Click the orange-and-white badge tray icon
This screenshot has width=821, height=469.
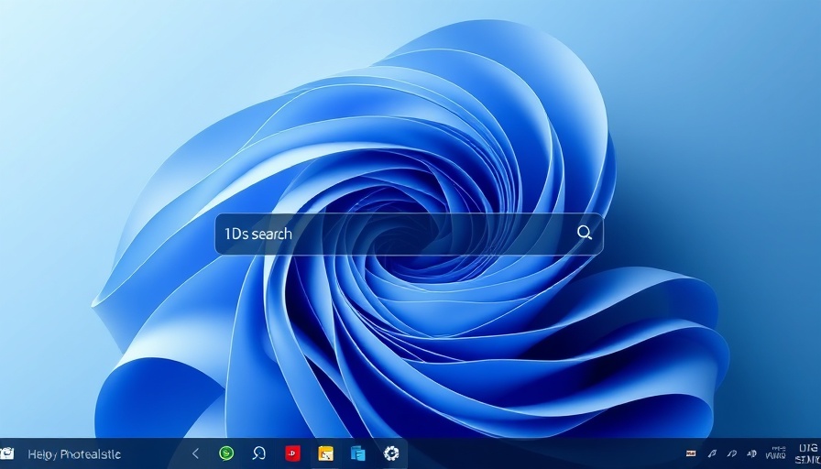(691, 453)
